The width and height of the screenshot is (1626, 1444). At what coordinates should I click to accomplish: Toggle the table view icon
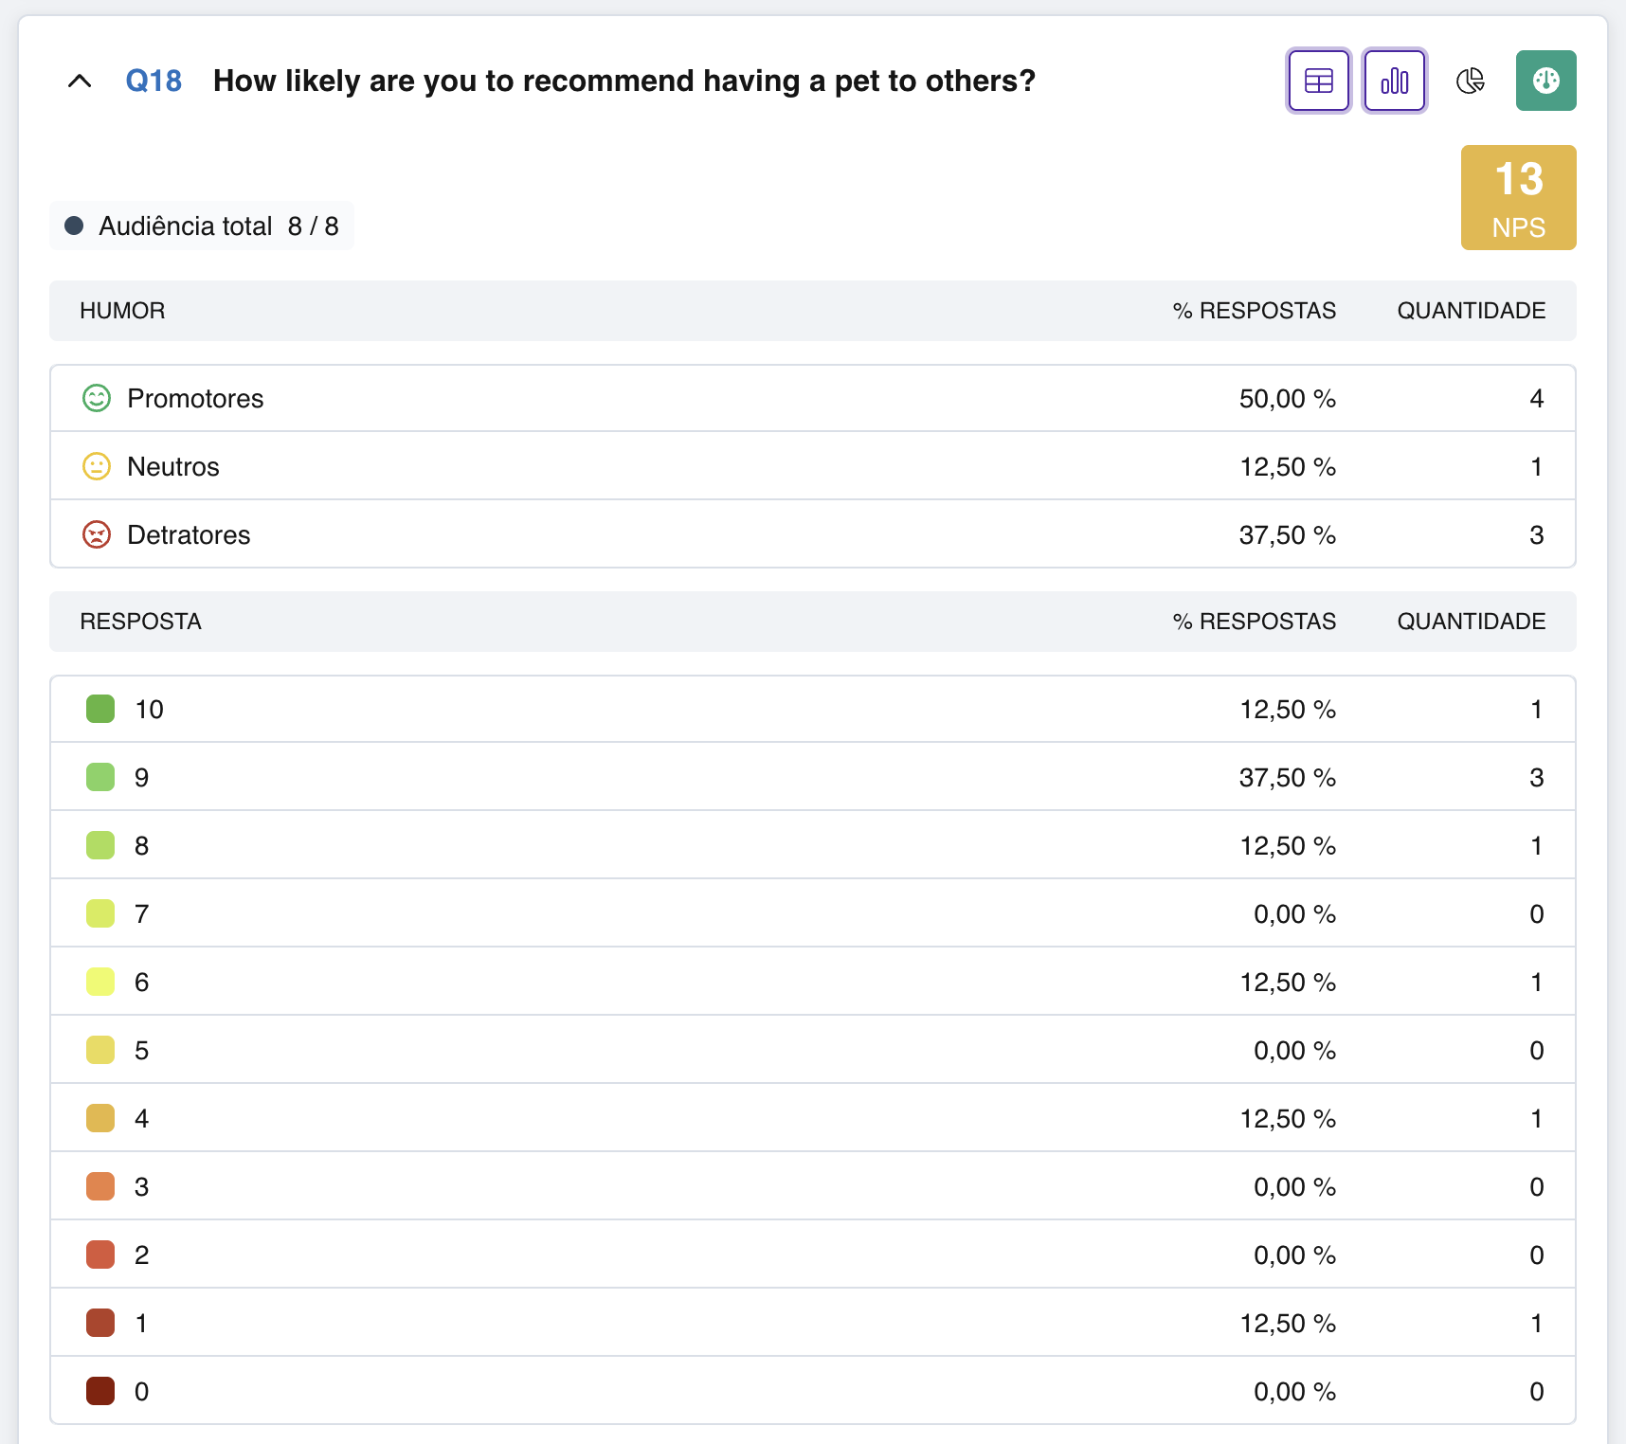click(1318, 81)
